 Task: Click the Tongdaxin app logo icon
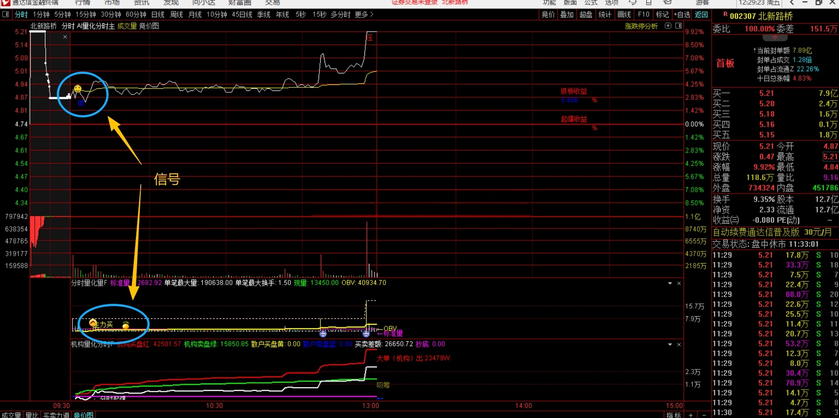5,3
